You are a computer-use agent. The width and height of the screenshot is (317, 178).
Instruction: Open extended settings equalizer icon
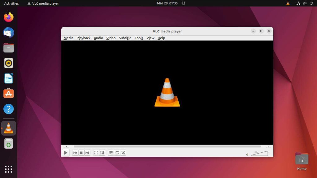[102, 153]
